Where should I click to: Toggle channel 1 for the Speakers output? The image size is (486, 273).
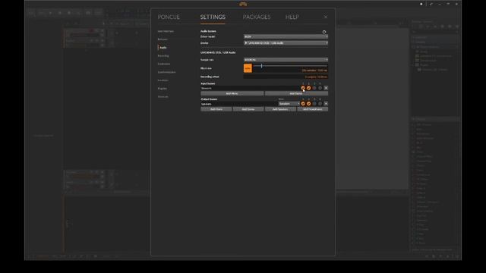(x=303, y=104)
